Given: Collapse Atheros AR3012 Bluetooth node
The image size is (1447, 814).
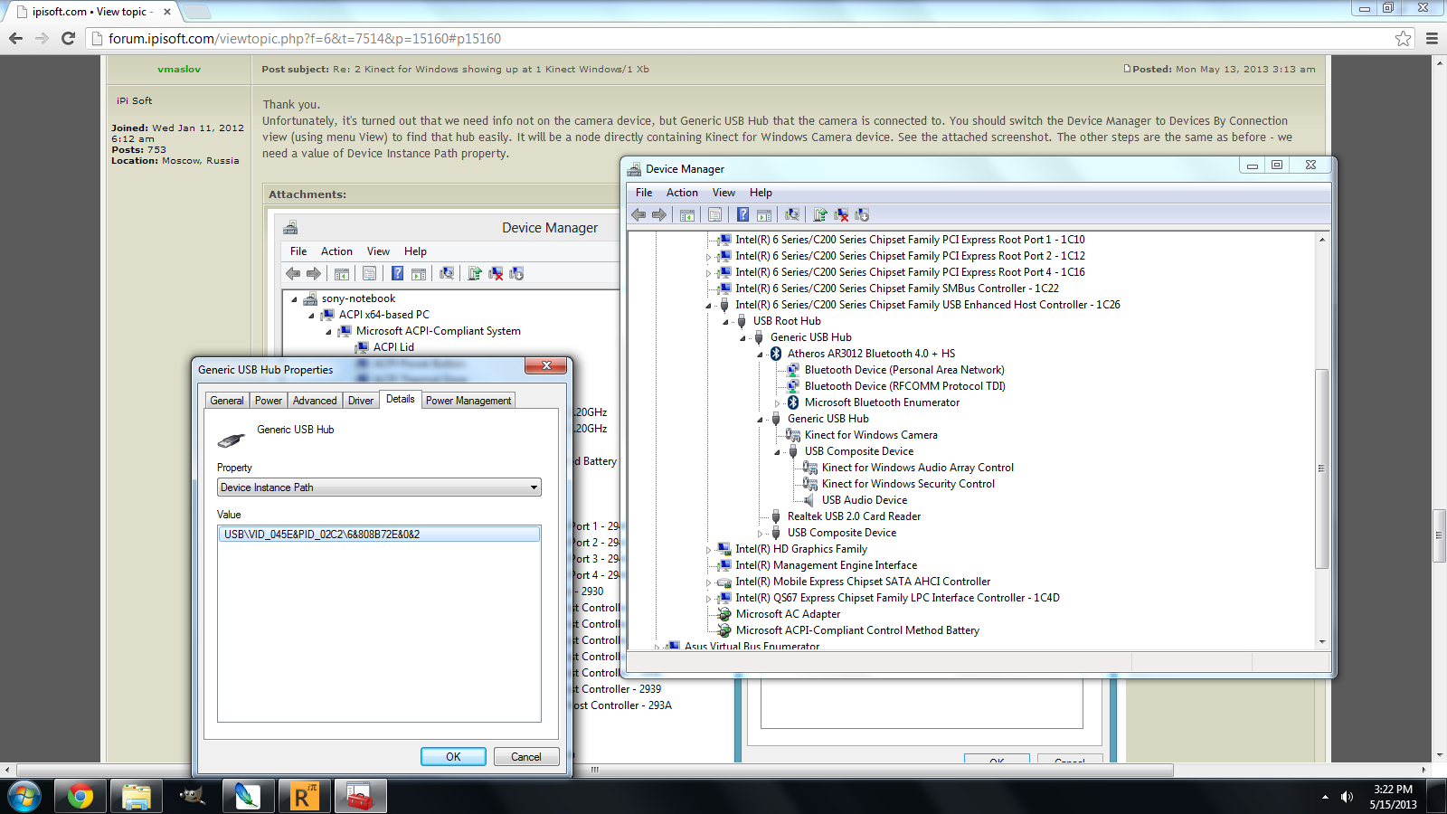Looking at the screenshot, I should 761,355.
